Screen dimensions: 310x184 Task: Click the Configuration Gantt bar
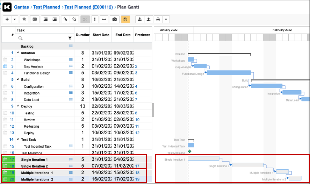point(267,86)
